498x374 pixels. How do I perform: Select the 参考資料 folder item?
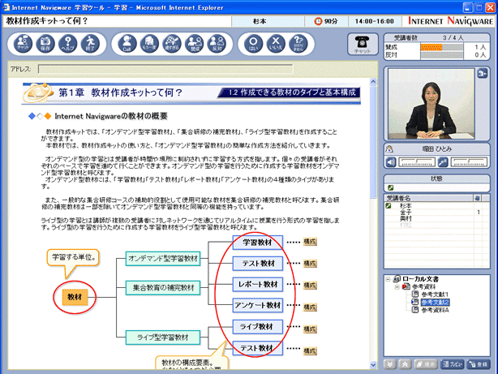423,287
